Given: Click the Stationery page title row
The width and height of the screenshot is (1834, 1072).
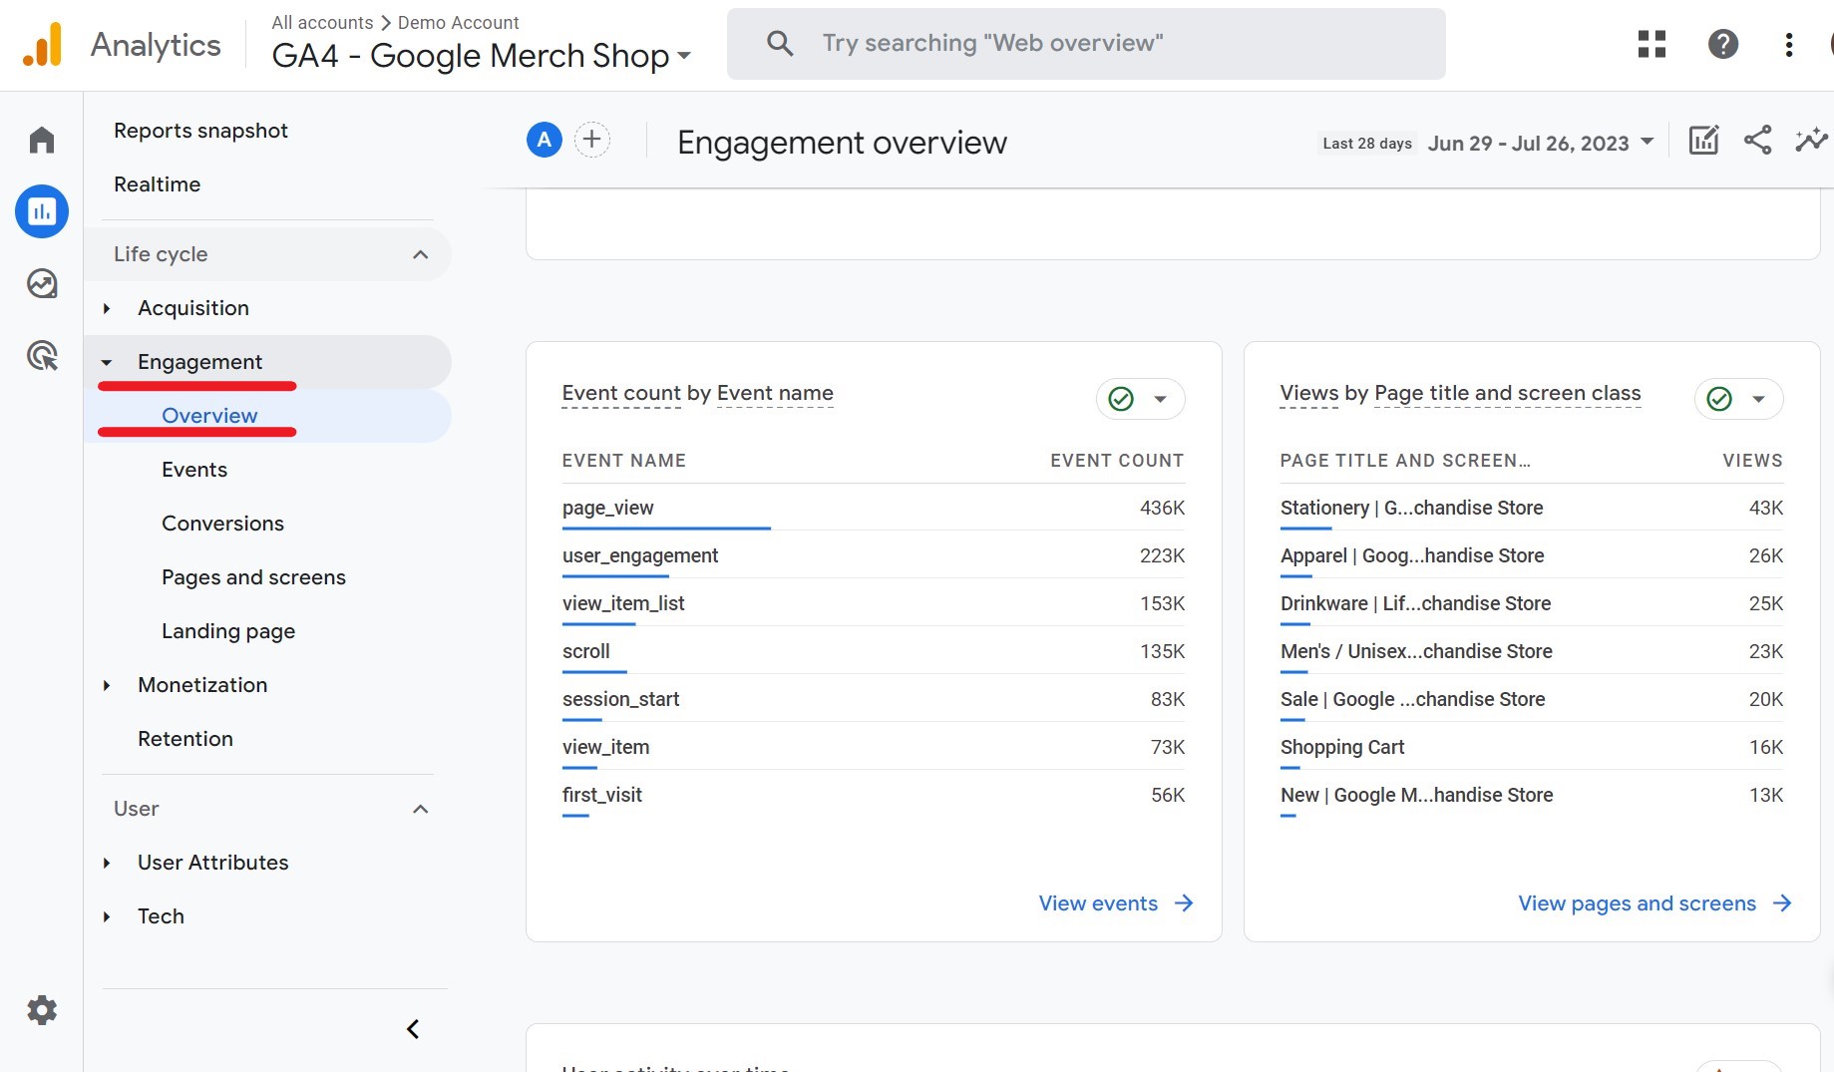Looking at the screenshot, I should pyautogui.click(x=1532, y=508).
